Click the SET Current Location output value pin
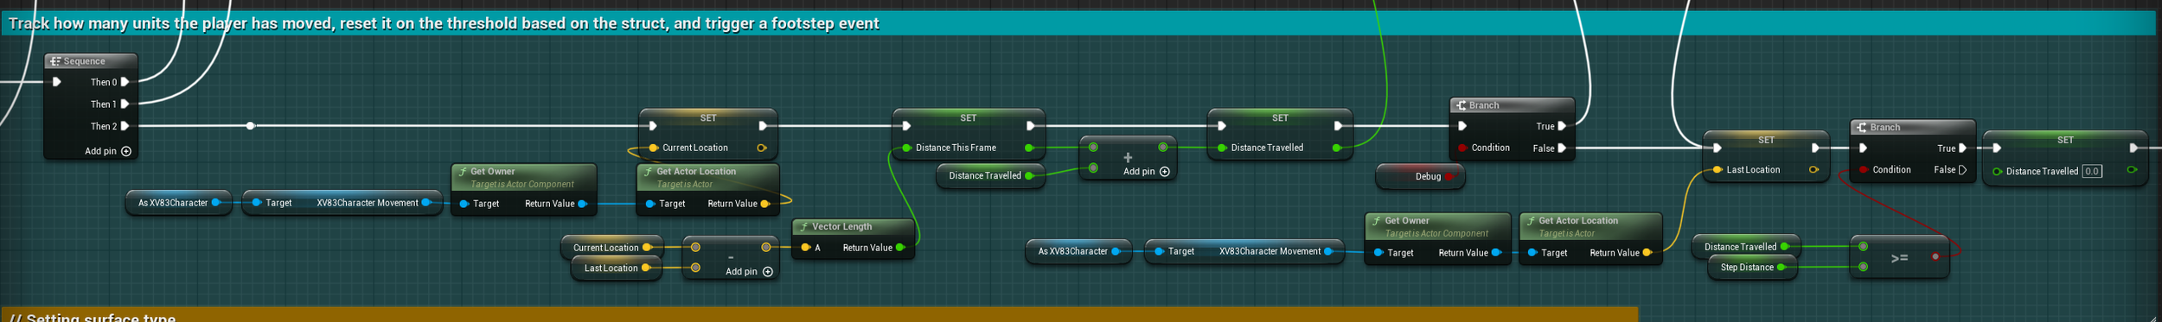The height and width of the screenshot is (322, 2162). pyautogui.click(x=761, y=148)
